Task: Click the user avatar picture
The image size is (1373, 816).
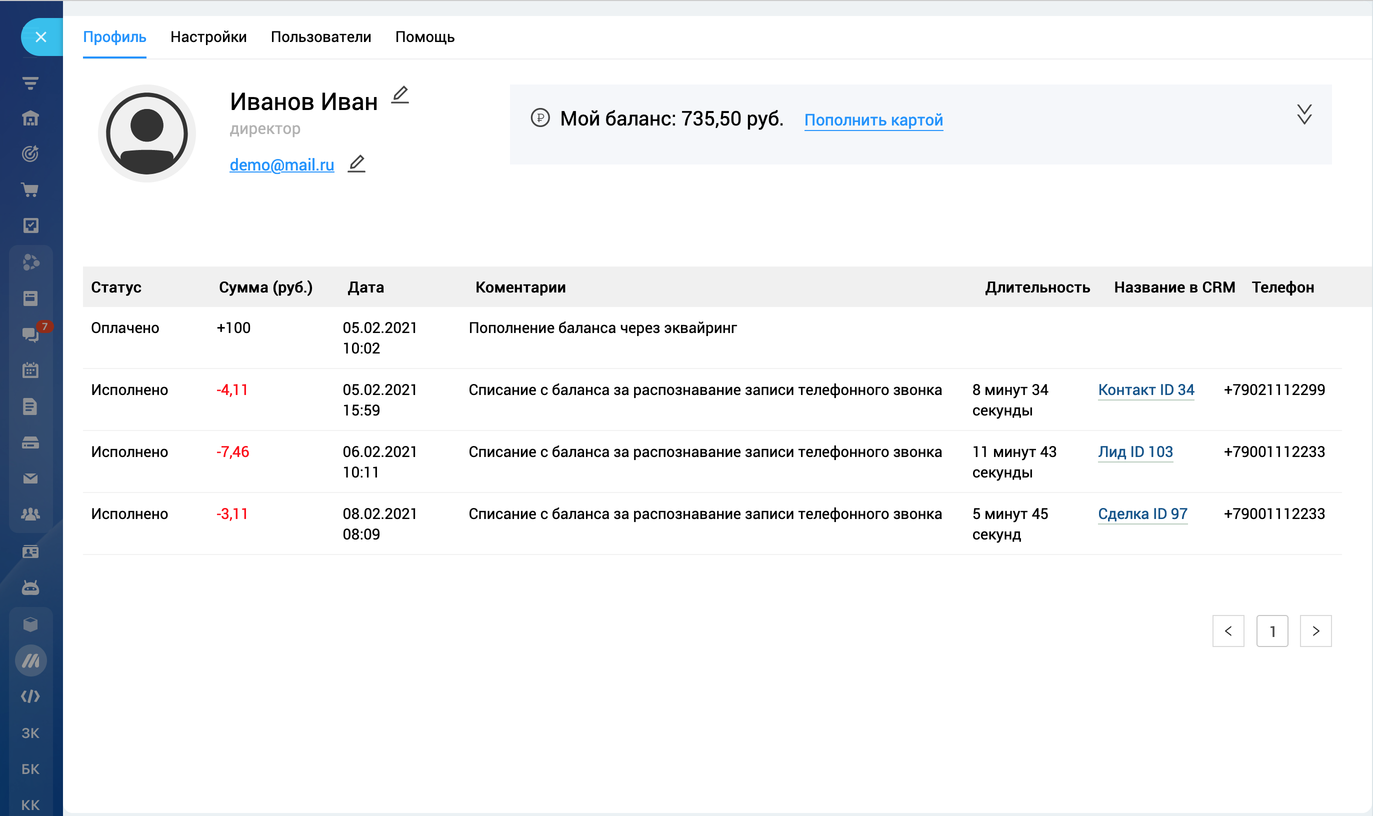Action: [x=147, y=133]
